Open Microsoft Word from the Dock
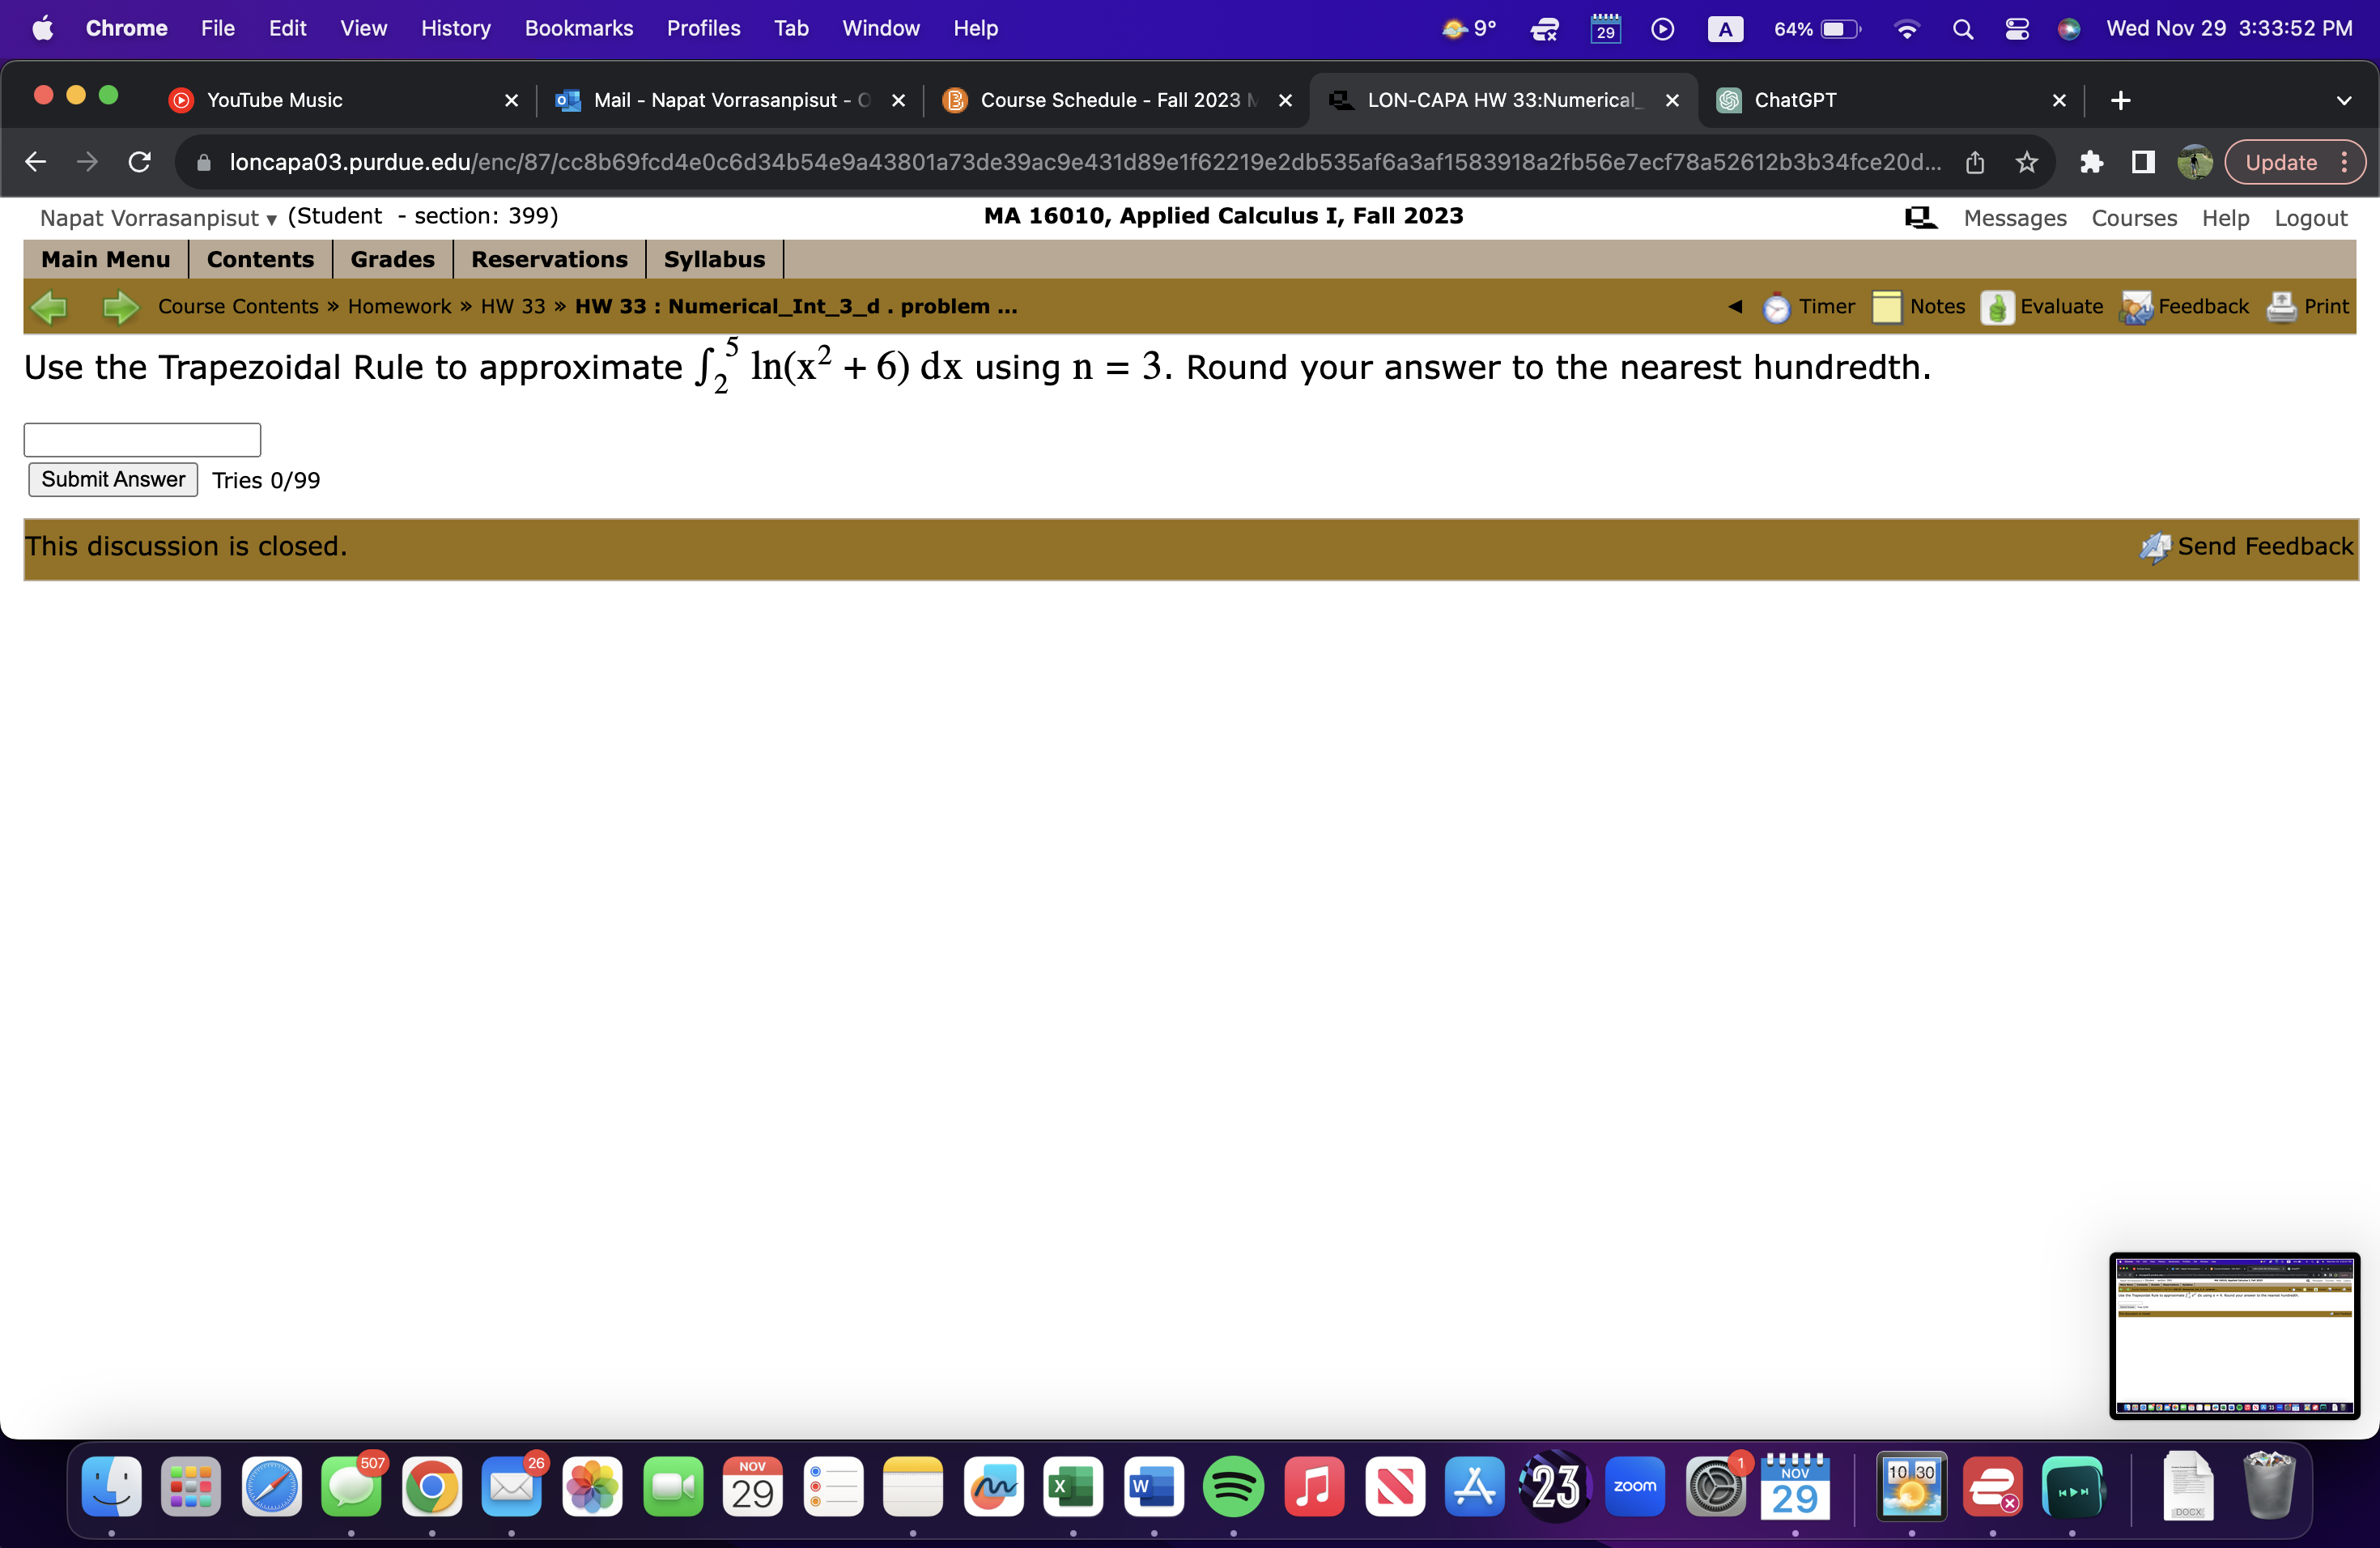 pyautogui.click(x=1153, y=1487)
